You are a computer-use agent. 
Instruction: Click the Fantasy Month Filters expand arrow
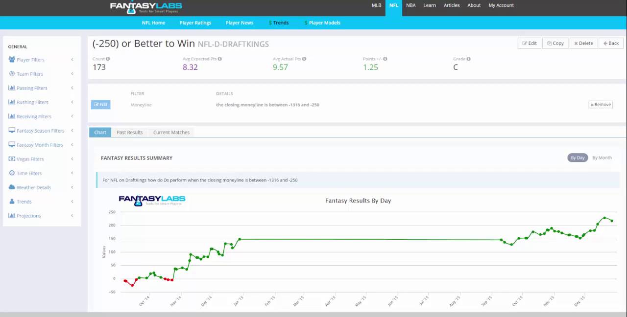[72, 145]
